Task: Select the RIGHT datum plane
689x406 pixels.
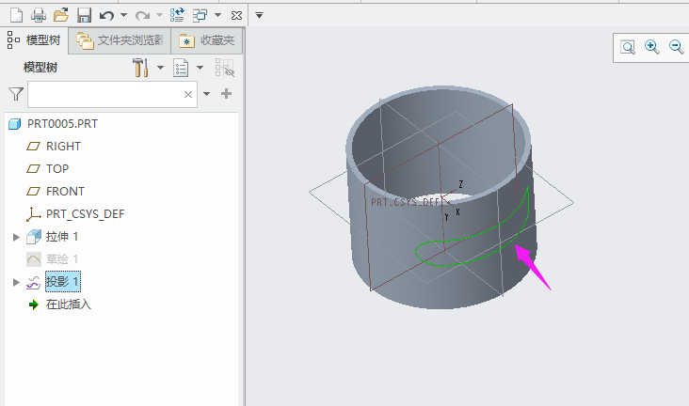Action: point(63,147)
